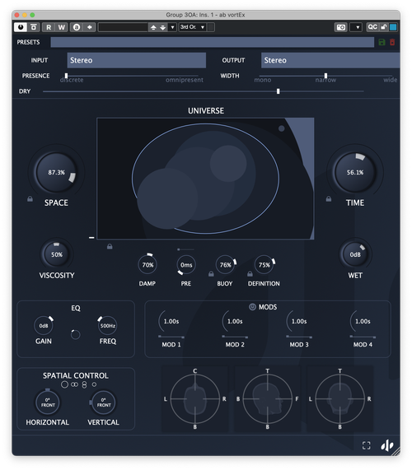Screen dimensions: 412x470
Task: Open the INPUT Stereo dropdown
Action: pyautogui.click(x=137, y=60)
